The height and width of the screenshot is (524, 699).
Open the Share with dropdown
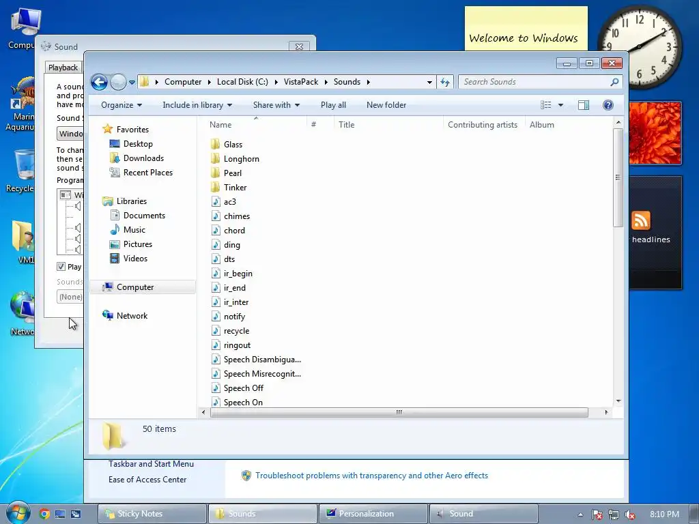[x=276, y=105]
